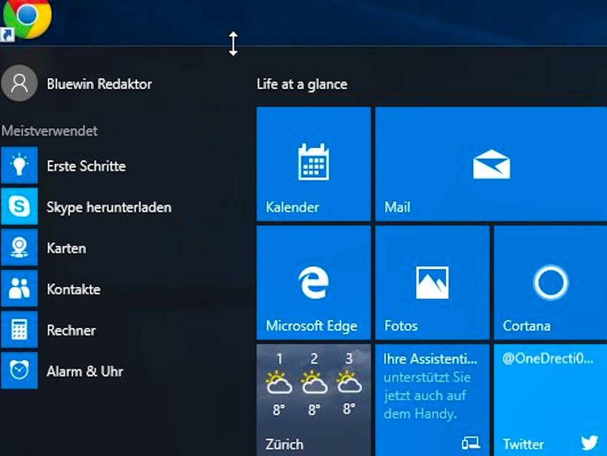Open the Kalender tile
The width and height of the screenshot is (607, 456).
tap(313, 164)
